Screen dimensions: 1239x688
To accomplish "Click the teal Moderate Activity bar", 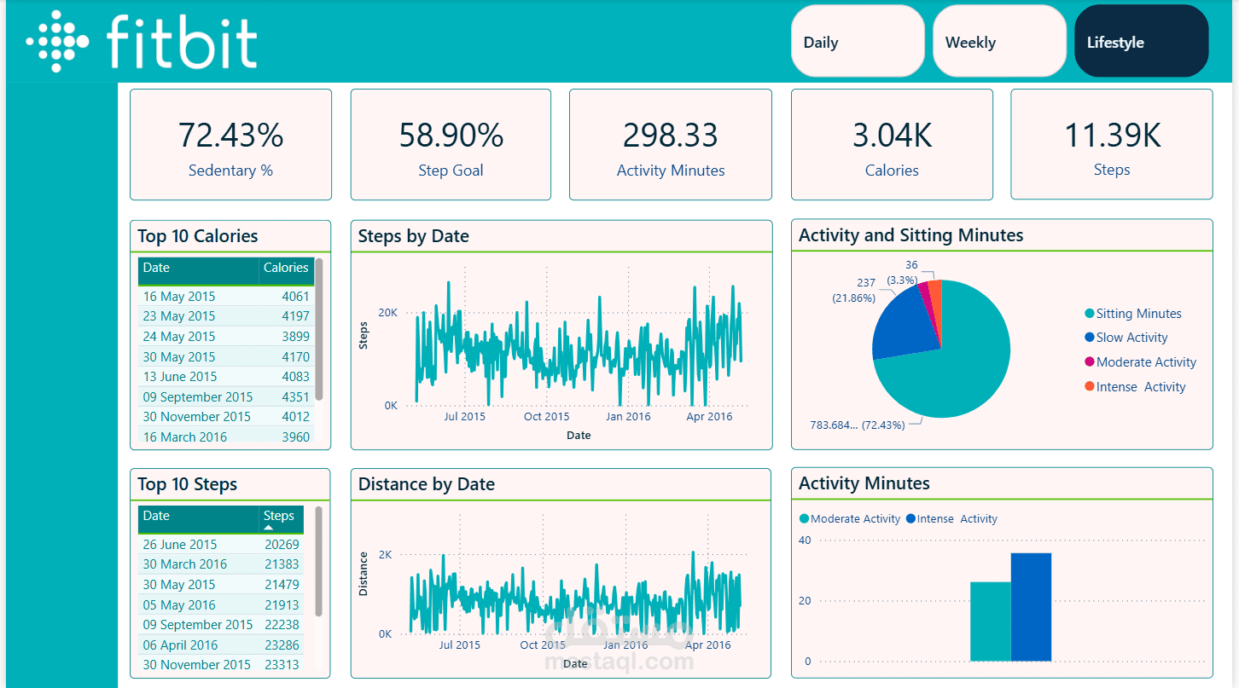I will [x=991, y=622].
